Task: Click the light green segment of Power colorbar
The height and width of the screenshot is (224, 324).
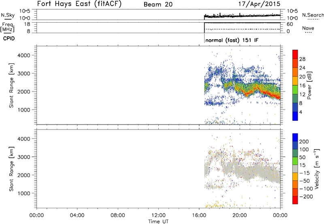Action: 295,89
